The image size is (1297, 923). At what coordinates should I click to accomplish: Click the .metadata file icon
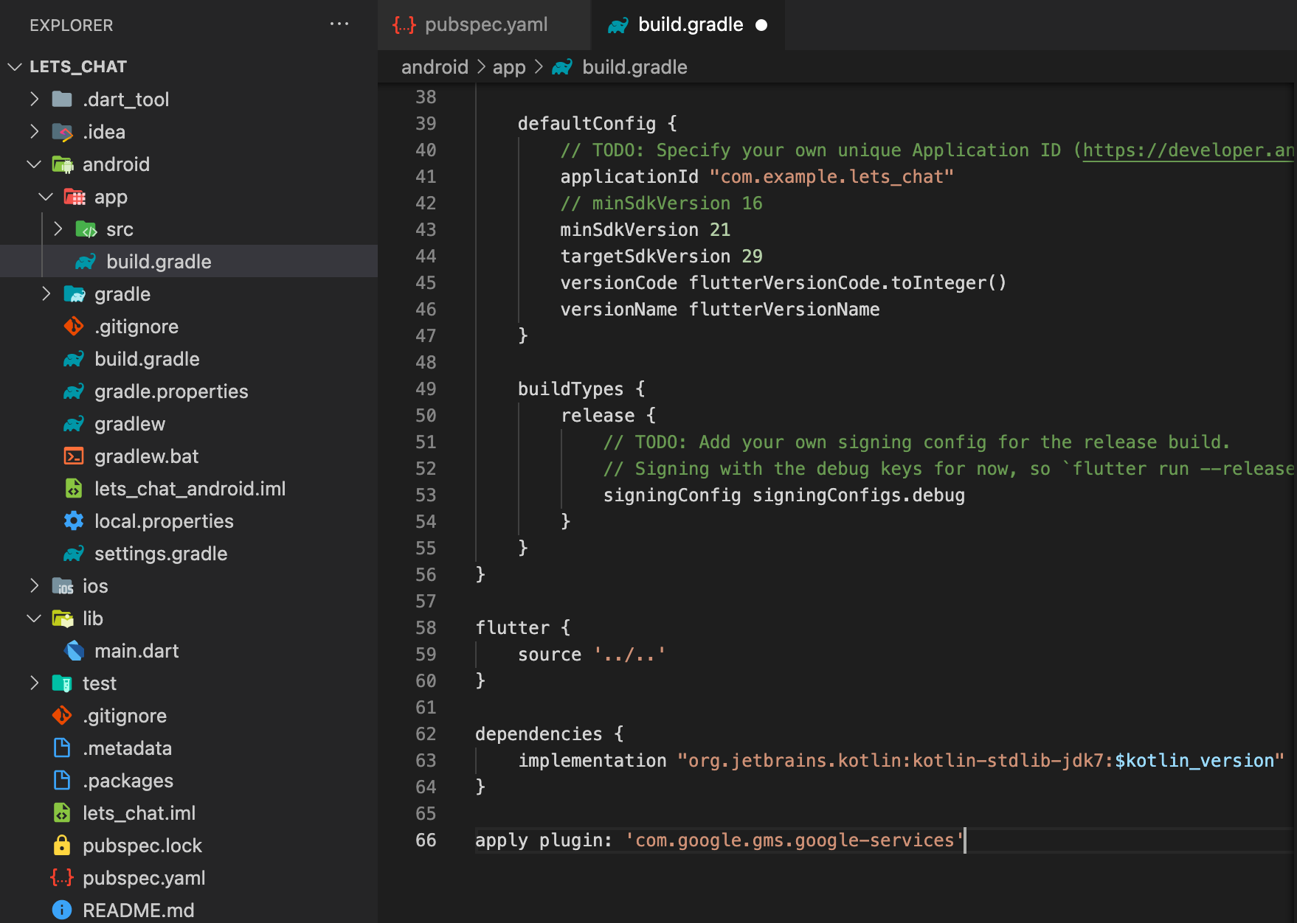[x=62, y=748]
